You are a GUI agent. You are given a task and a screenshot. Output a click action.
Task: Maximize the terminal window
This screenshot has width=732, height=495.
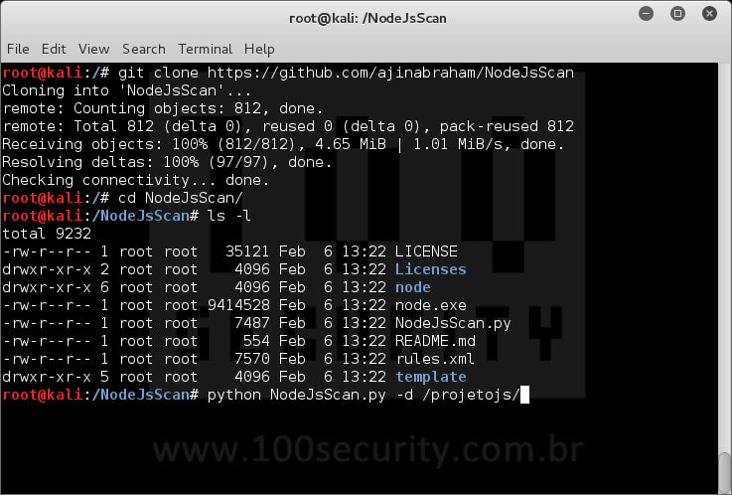(x=677, y=14)
